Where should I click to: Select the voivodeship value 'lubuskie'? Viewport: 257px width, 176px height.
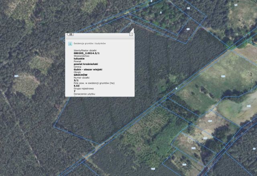click(x=79, y=59)
